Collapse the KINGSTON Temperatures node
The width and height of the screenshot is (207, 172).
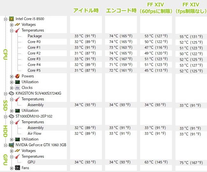point(11,99)
